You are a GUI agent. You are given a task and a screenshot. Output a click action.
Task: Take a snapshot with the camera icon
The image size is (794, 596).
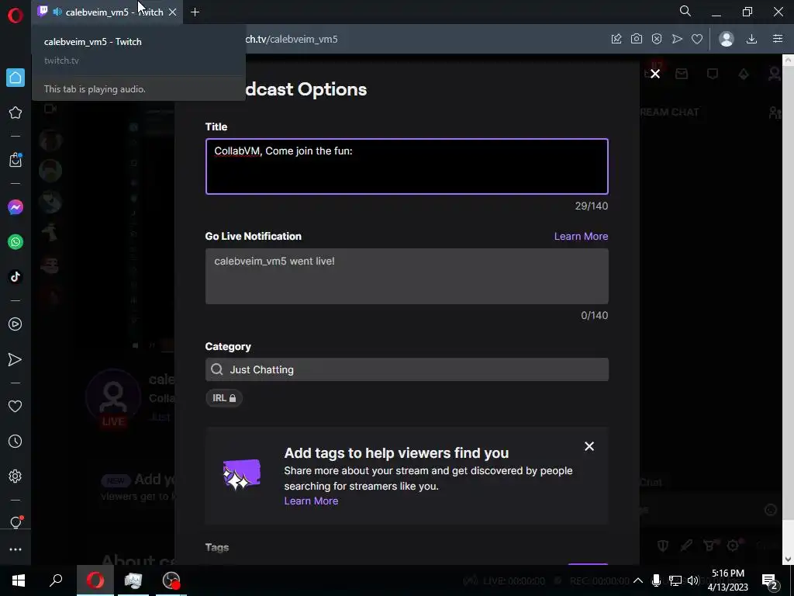tap(637, 39)
